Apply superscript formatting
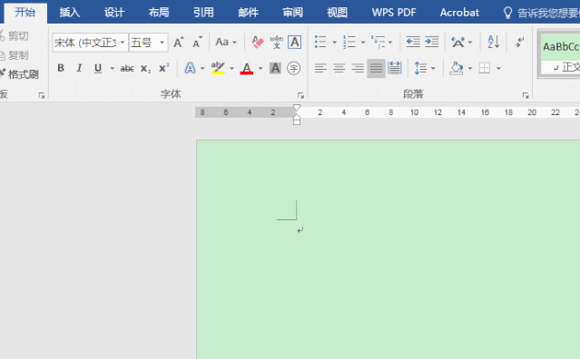 tap(163, 68)
